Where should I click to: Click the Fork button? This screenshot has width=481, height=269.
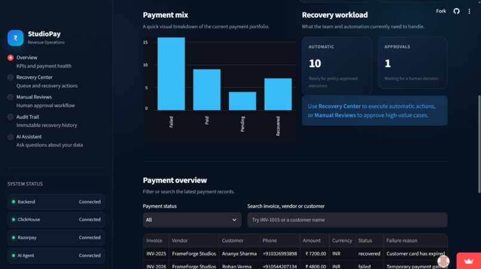pyautogui.click(x=441, y=11)
